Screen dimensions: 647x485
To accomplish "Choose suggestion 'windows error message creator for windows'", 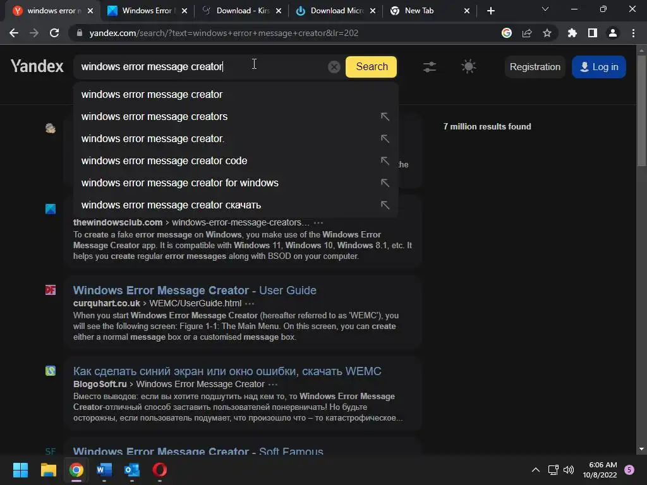I will [236, 183].
